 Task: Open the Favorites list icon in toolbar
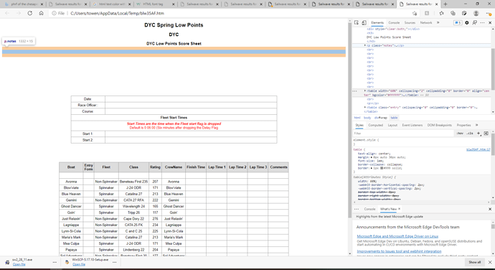[441, 13]
